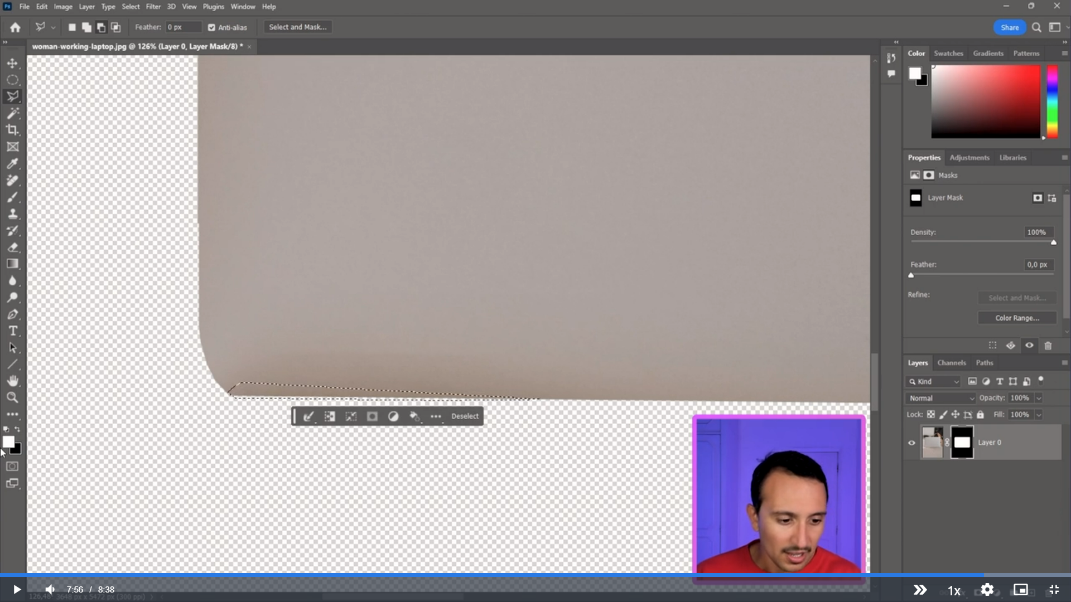This screenshot has width=1071, height=602.
Task: Select the Frame tool
Action: point(12,147)
